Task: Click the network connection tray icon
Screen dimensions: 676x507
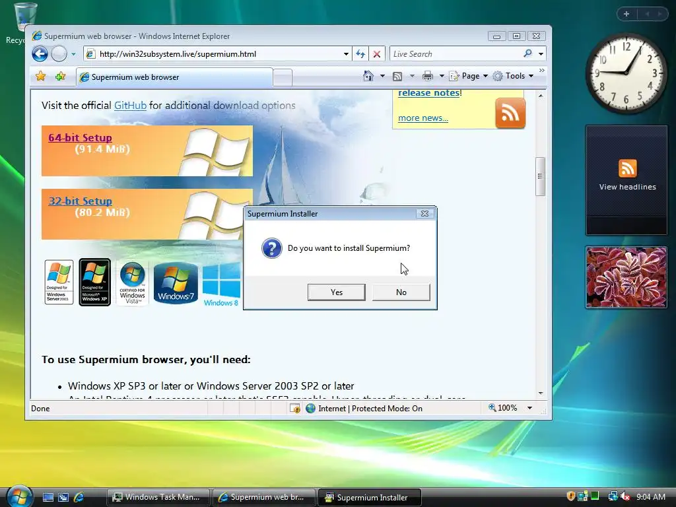Action: click(613, 496)
